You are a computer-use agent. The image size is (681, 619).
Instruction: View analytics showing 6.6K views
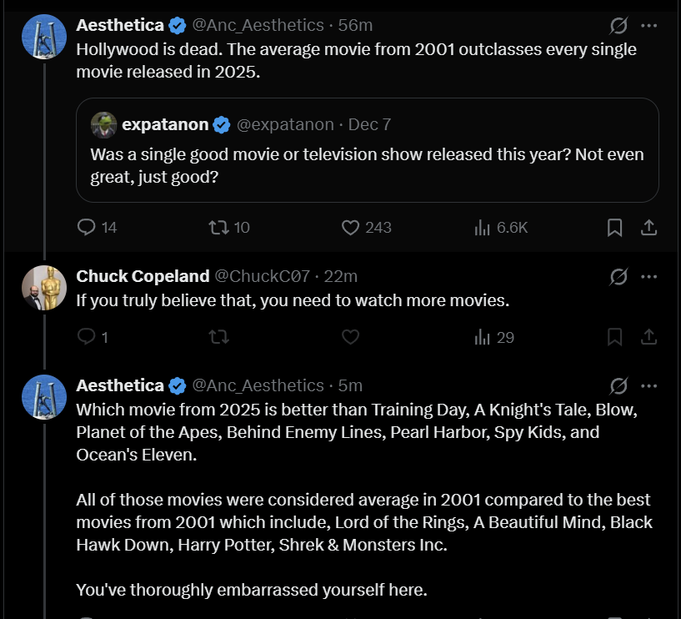[x=482, y=227]
